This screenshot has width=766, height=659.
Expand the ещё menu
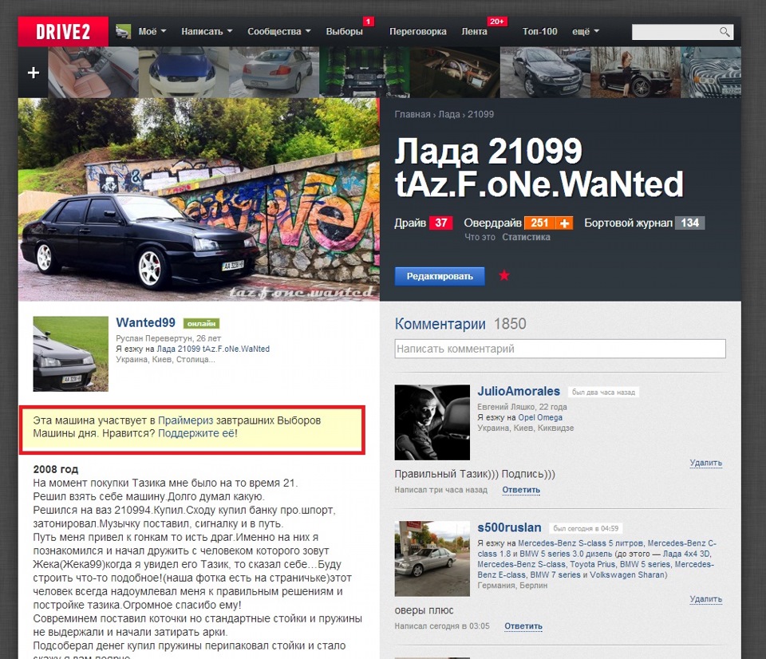tap(585, 31)
